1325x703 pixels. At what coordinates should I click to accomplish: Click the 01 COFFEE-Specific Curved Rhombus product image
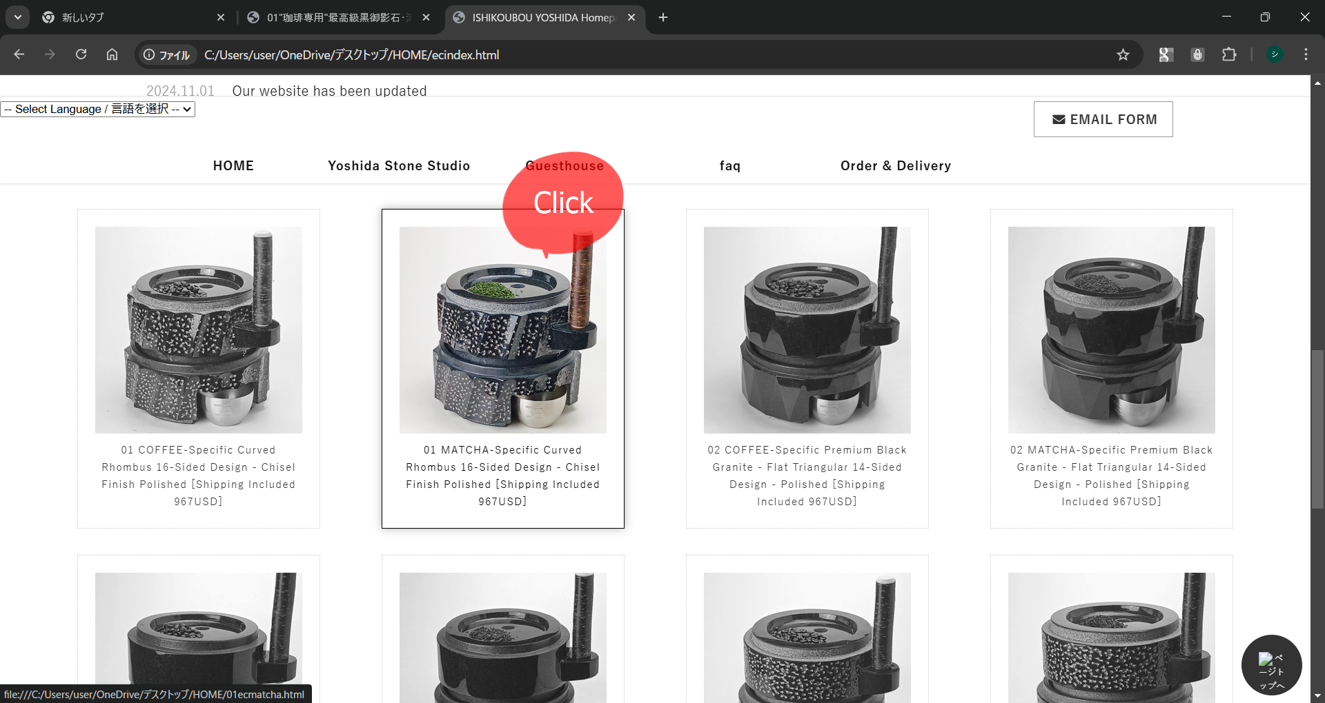199,330
